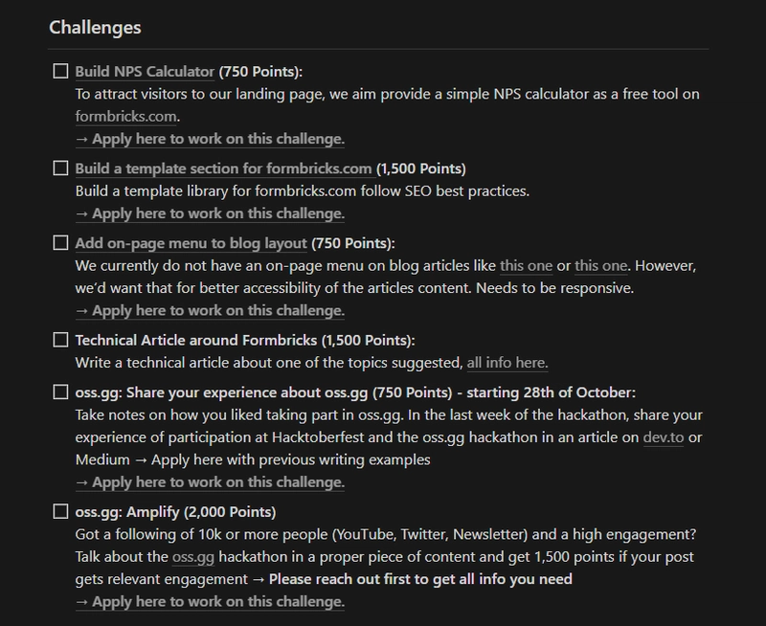The image size is (766, 626).
Task: Check the Technical Article around Formbricks checkbox
Action: pyautogui.click(x=60, y=340)
